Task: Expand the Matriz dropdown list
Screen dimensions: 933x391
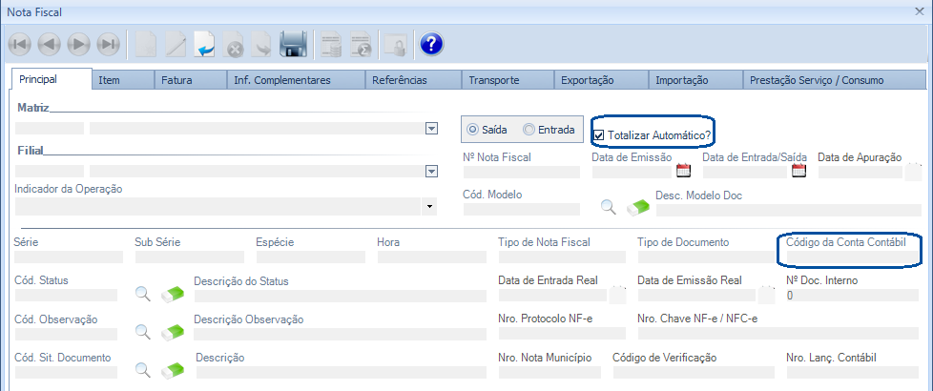Action: tap(432, 129)
